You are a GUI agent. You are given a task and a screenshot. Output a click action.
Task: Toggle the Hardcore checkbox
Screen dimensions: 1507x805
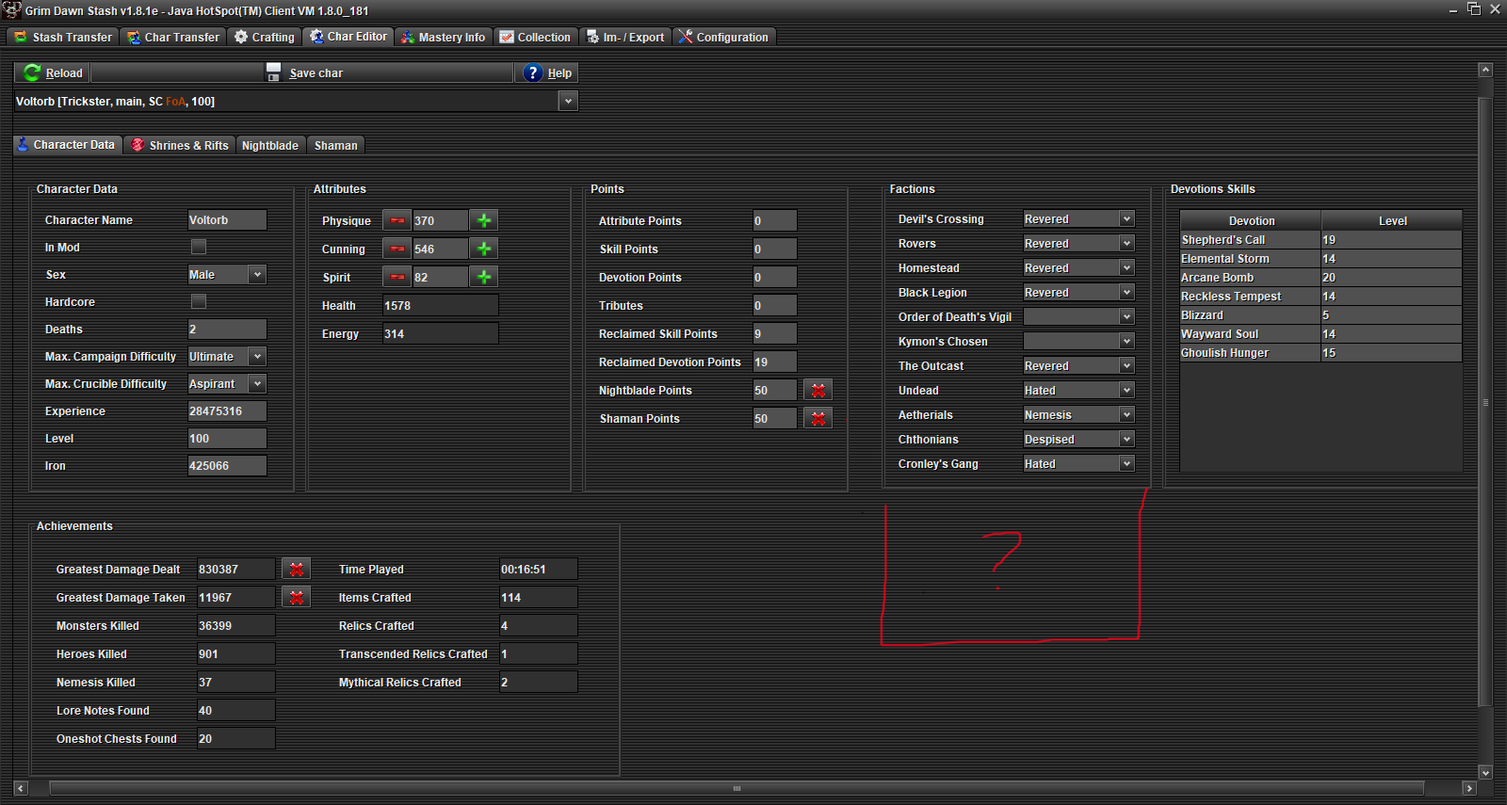pos(199,301)
